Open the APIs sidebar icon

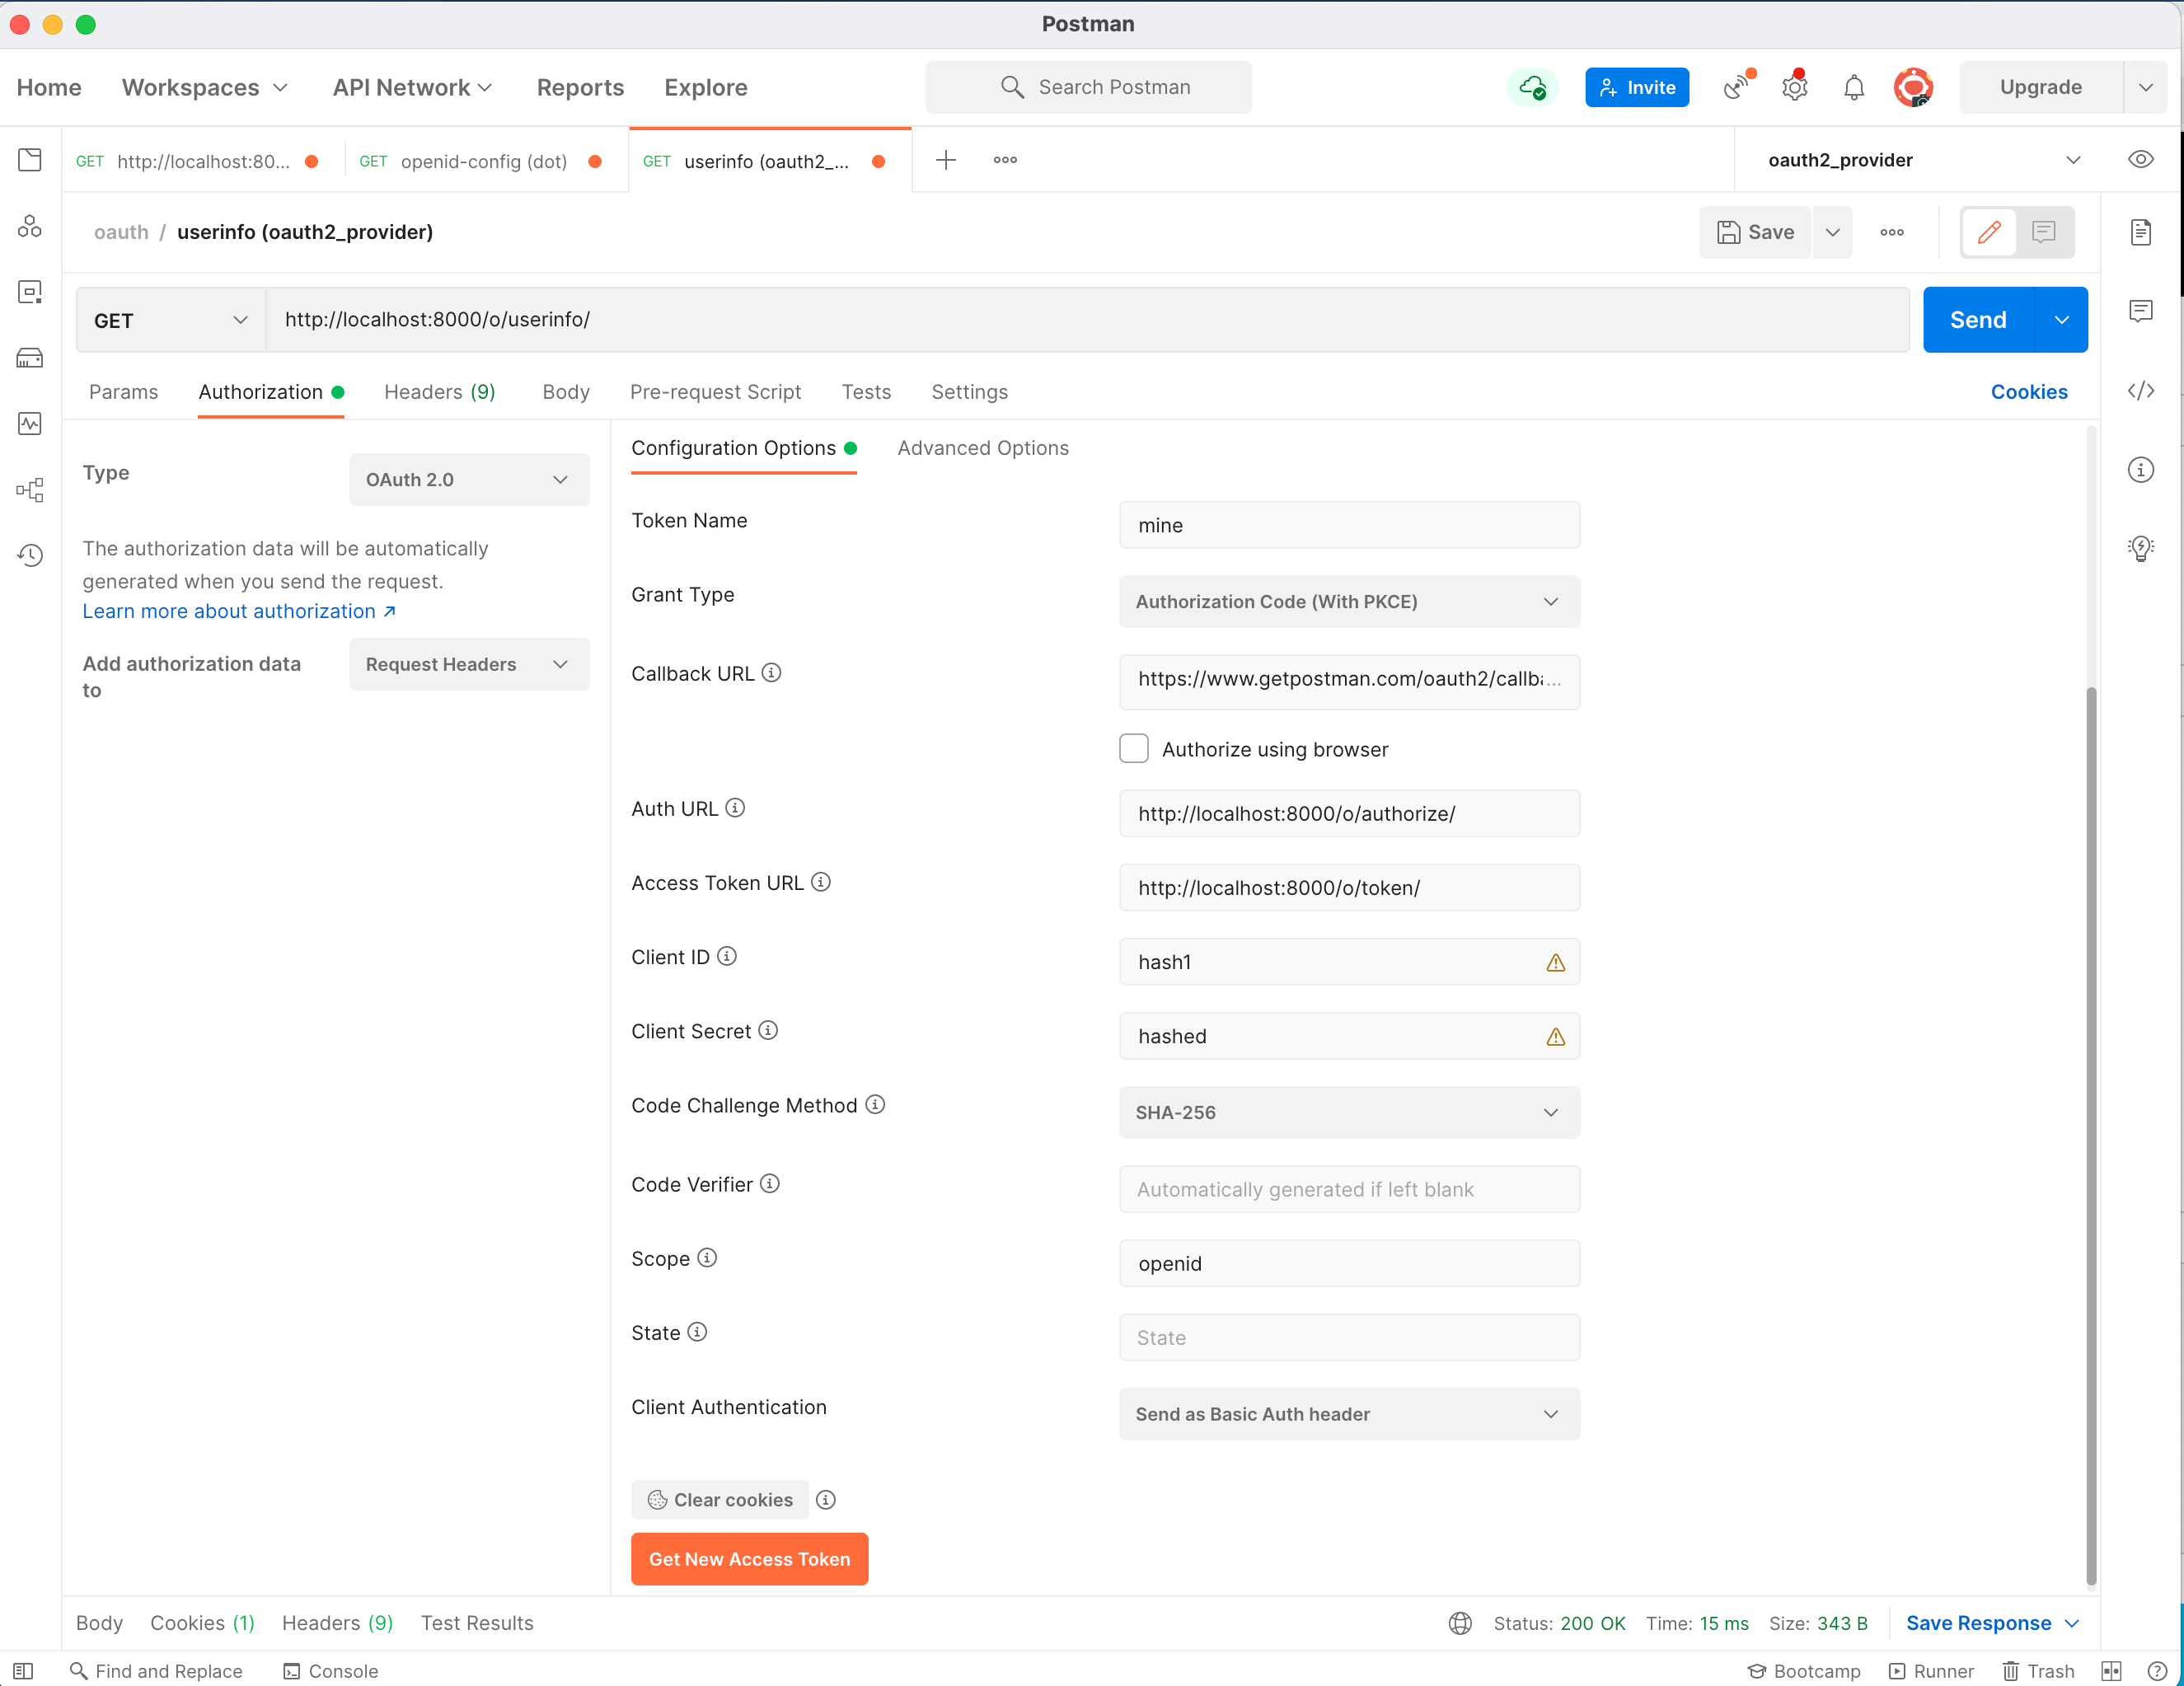pos(30,226)
